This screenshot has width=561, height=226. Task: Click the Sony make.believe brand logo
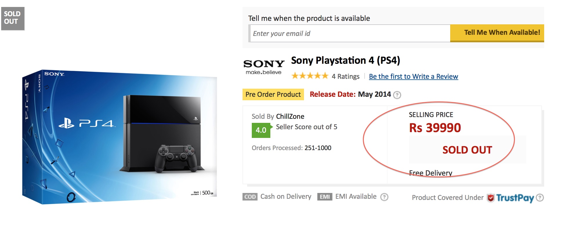click(x=264, y=67)
